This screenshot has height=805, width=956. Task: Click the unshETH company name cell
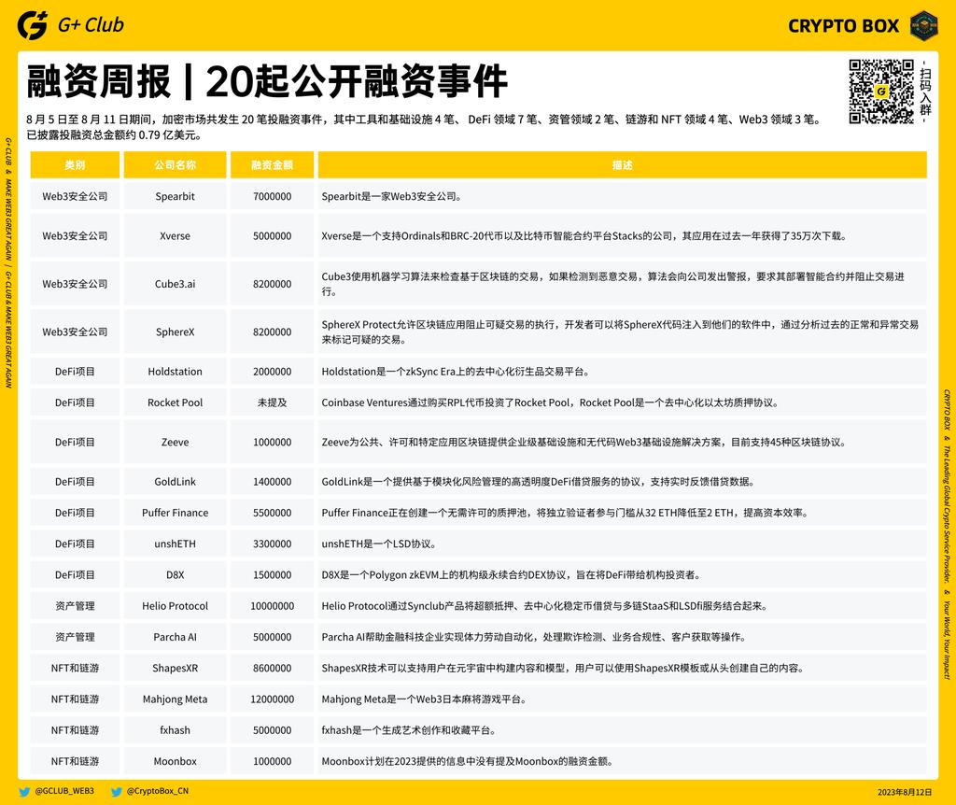coord(175,544)
